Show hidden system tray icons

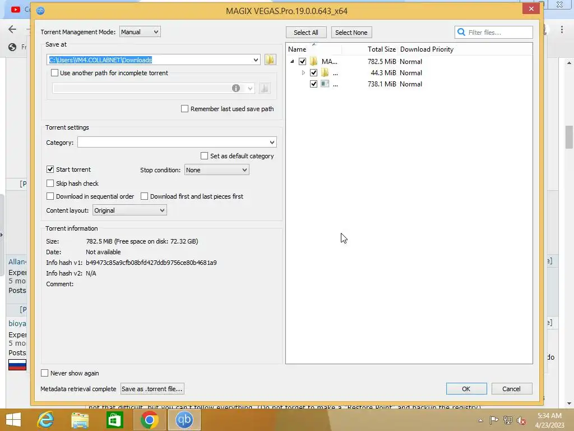point(480,420)
